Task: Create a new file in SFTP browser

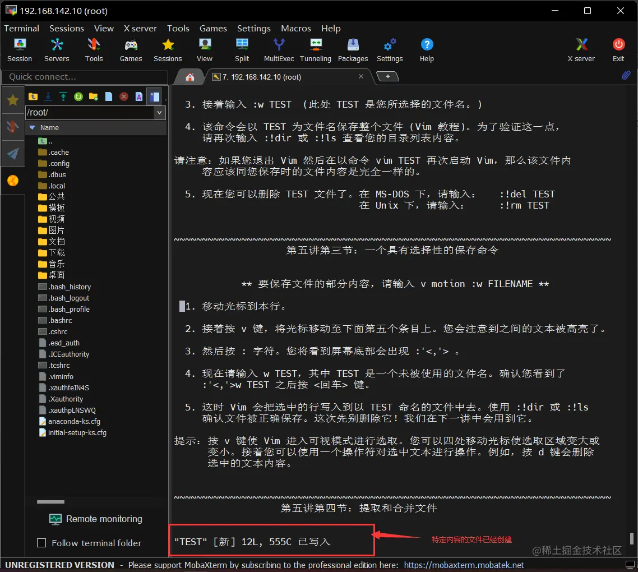Action: (x=109, y=96)
